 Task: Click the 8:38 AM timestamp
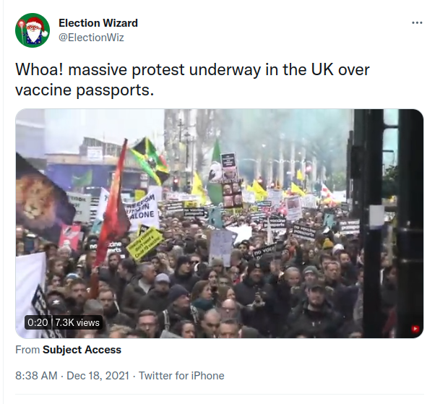tap(36, 376)
